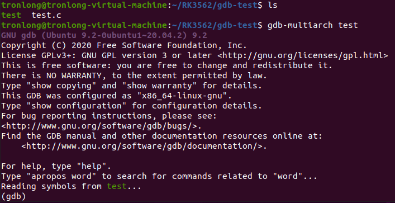Click the 'test.c' file name in ls output

46,15
